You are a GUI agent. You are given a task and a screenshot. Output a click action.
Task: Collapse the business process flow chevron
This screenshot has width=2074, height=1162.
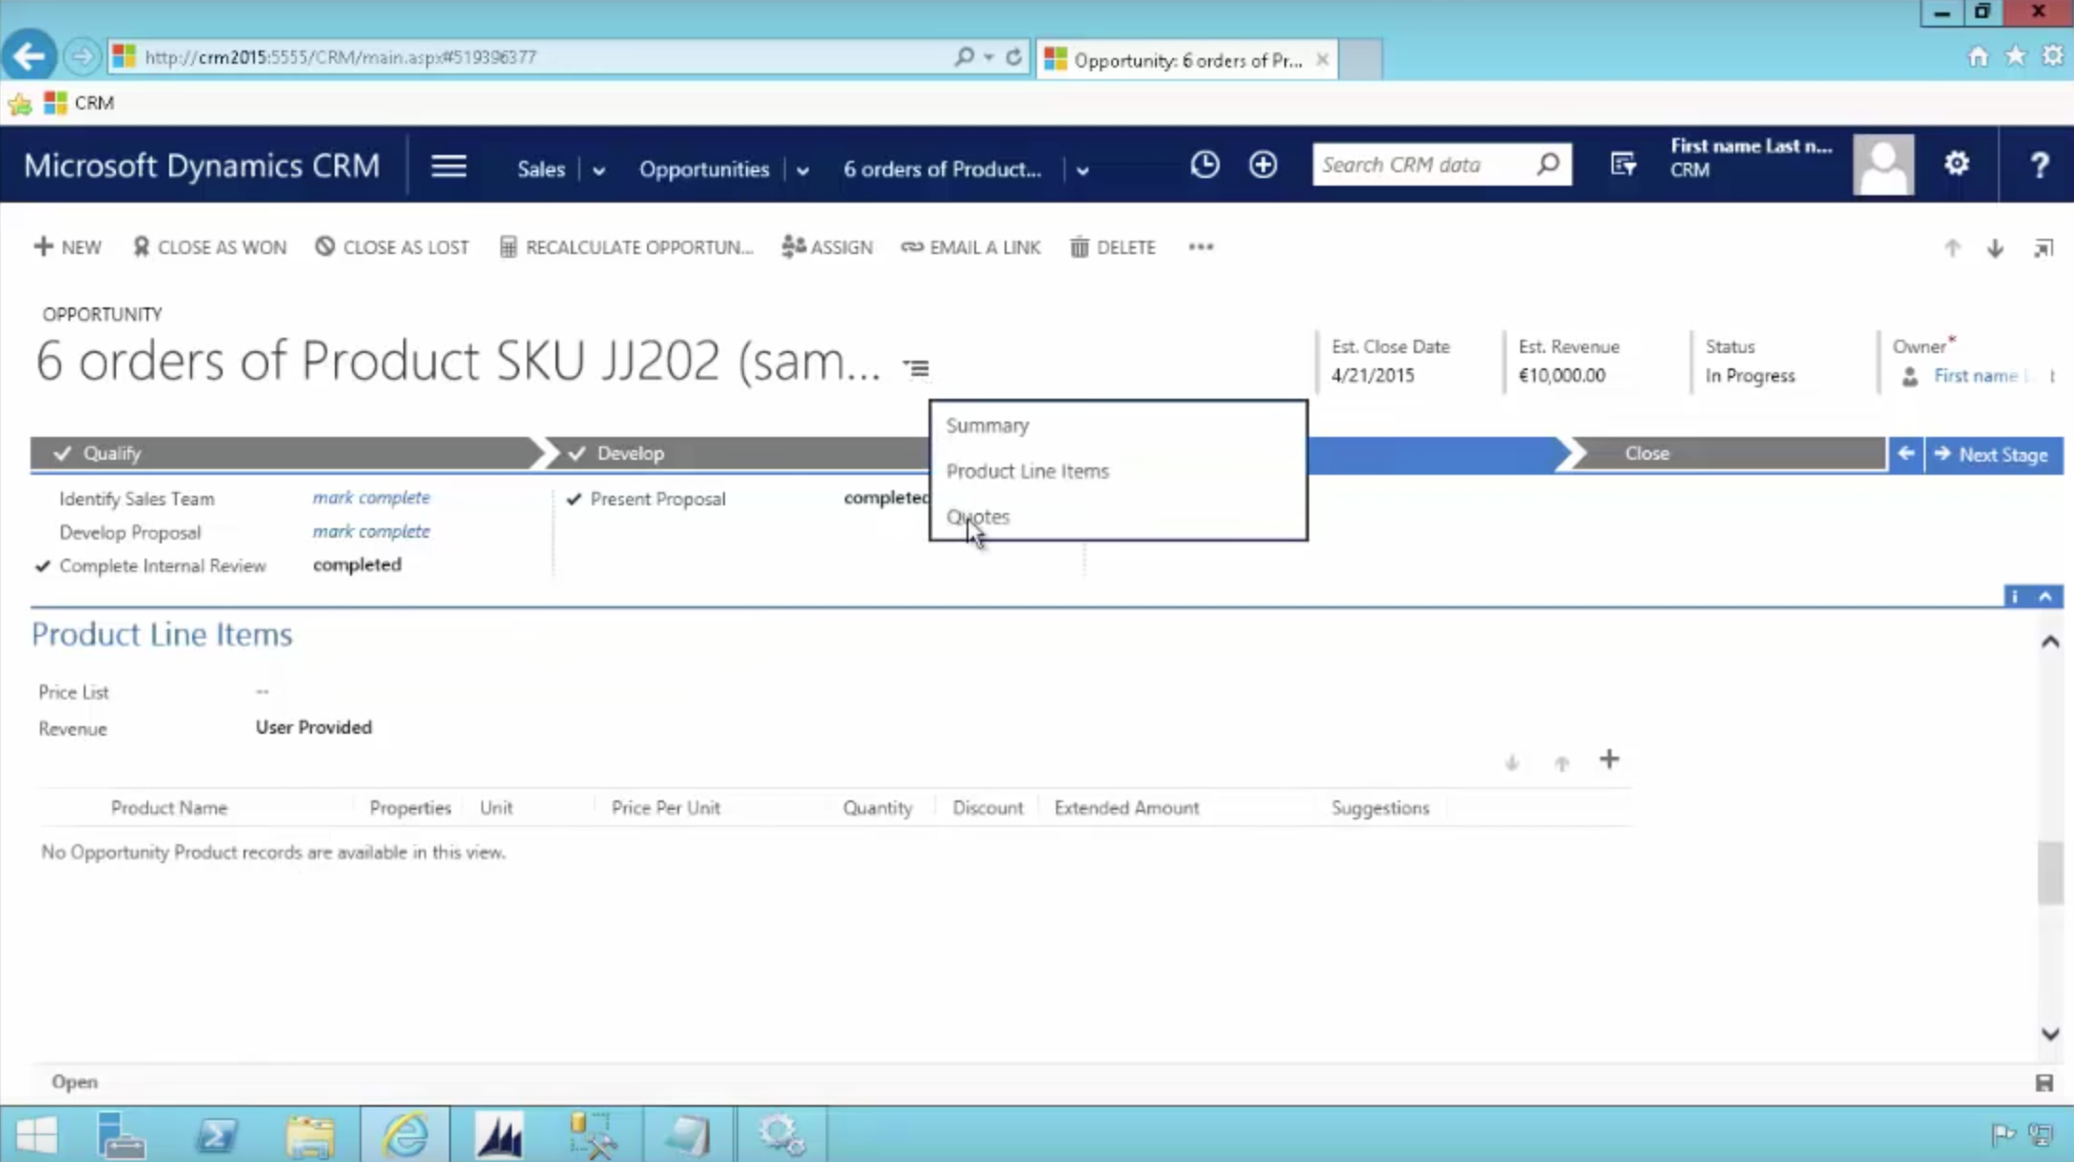pos(2045,597)
